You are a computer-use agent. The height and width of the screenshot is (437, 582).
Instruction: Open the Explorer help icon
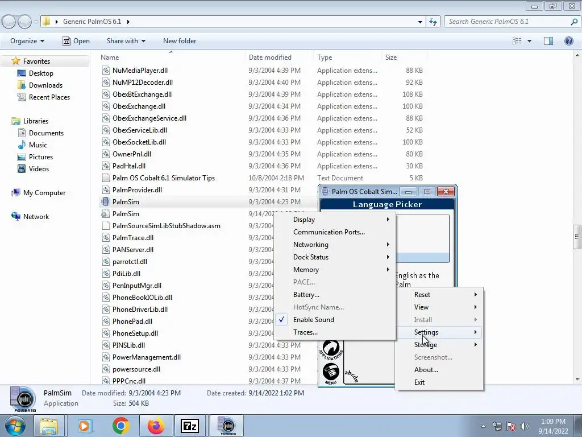click(x=568, y=41)
